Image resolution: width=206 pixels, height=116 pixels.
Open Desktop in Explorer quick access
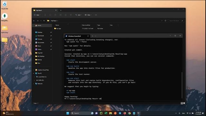(x=40, y=32)
